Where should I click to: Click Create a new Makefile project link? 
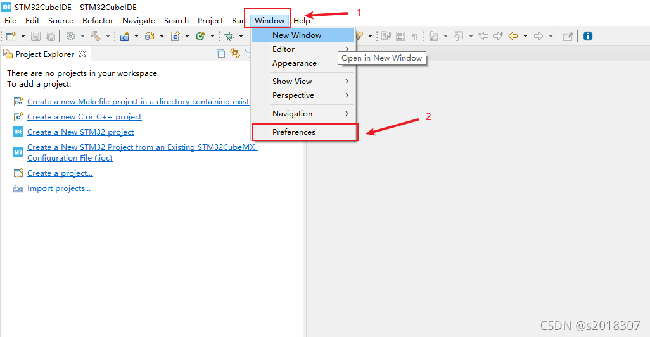click(139, 102)
